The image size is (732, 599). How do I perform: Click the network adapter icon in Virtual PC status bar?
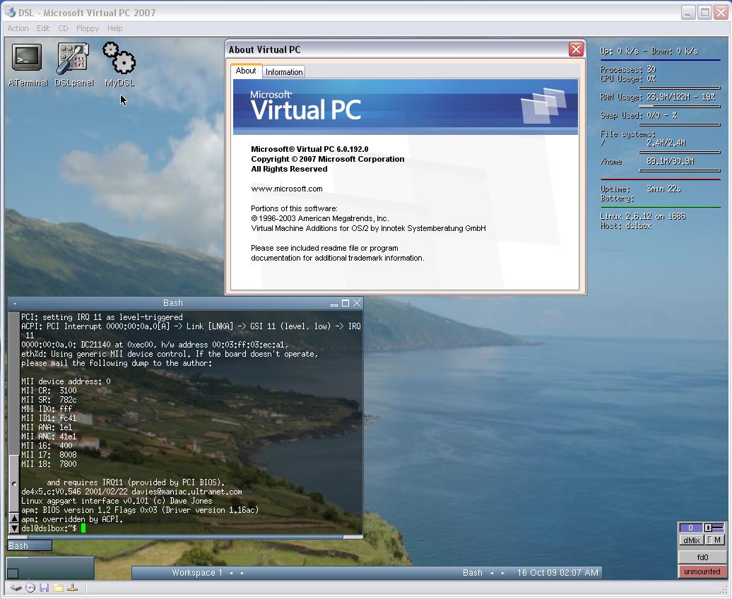click(x=73, y=588)
